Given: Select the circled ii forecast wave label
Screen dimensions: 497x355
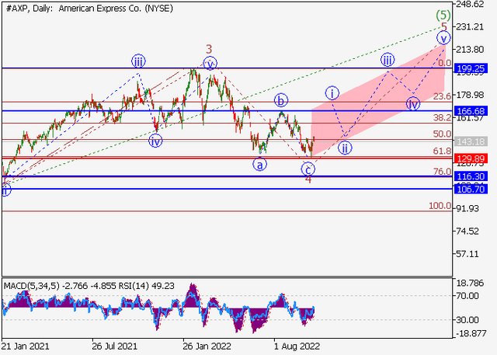Looking at the screenshot, I should coord(345,148).
